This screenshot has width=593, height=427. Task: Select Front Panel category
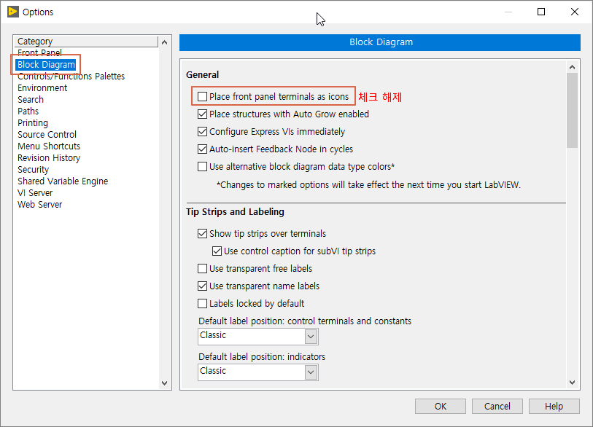click(x=39, y=52)
